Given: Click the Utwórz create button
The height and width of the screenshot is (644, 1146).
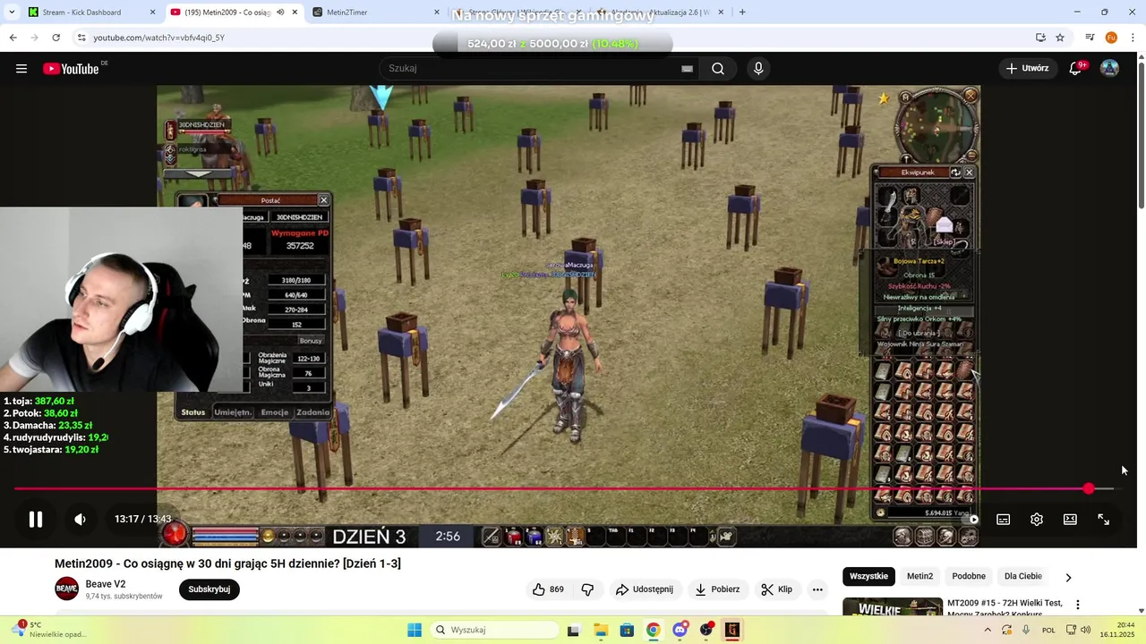Looking at the screenshot, I should click(1027, 69).
